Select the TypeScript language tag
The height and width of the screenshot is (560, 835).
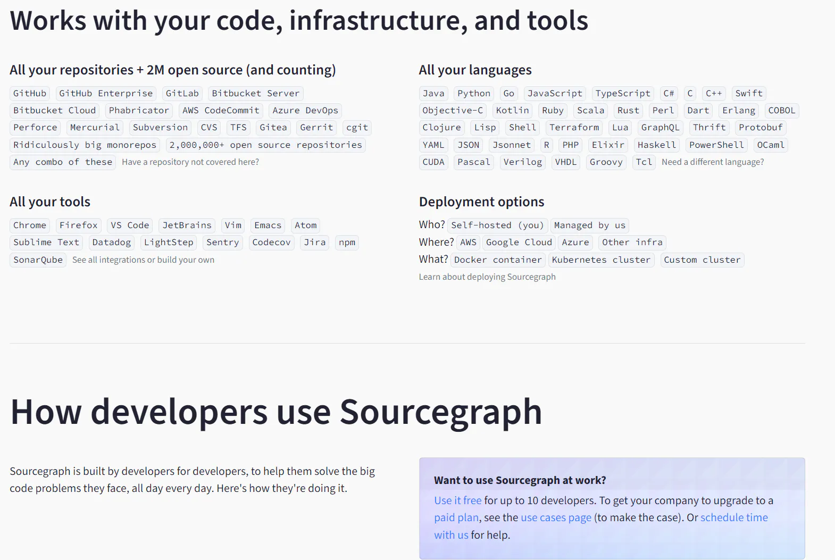pos(623,93)
